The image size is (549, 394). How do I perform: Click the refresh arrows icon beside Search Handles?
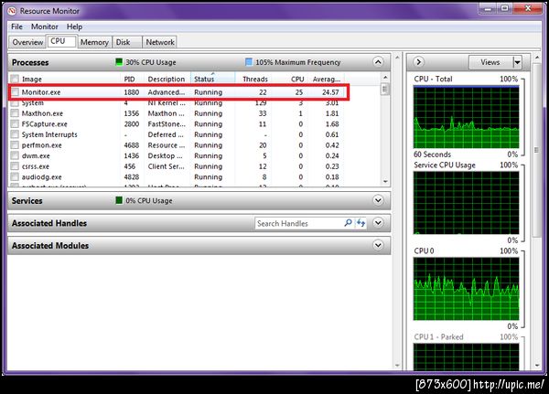pos(361,223)
